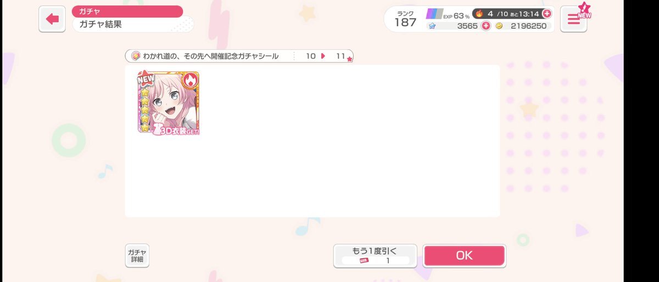Select the ガチャ結果 title label
Image resolution: width=659 pixels, height=282 pixels.
[132, 24]
